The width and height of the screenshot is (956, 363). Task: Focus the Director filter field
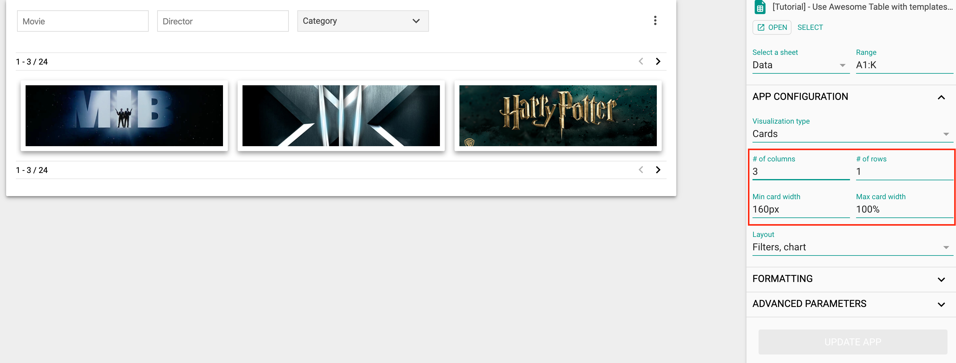point(223,21)
